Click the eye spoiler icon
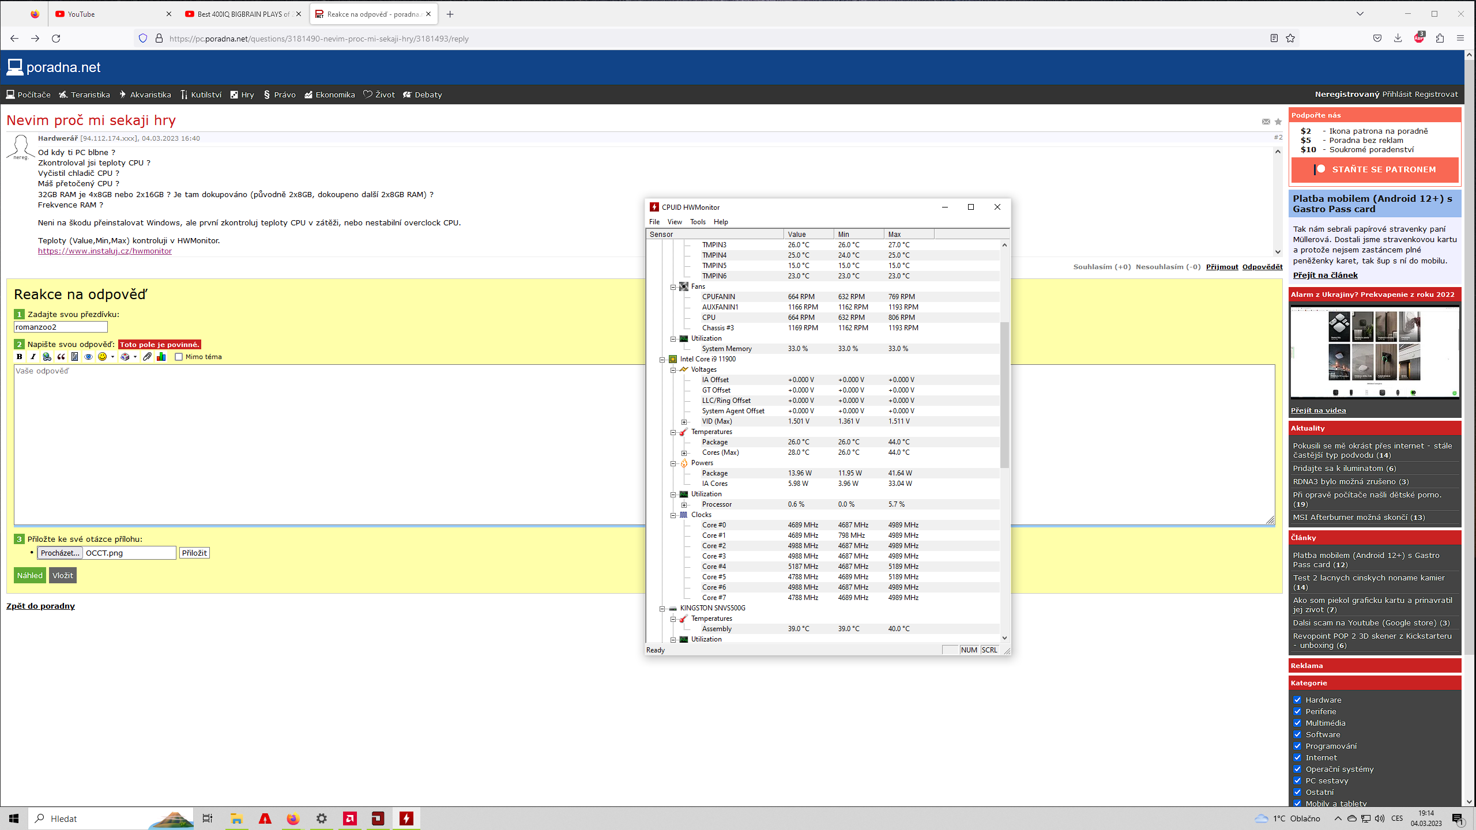Viewport: 1476px width, 830px height. (x=88, y=357)
